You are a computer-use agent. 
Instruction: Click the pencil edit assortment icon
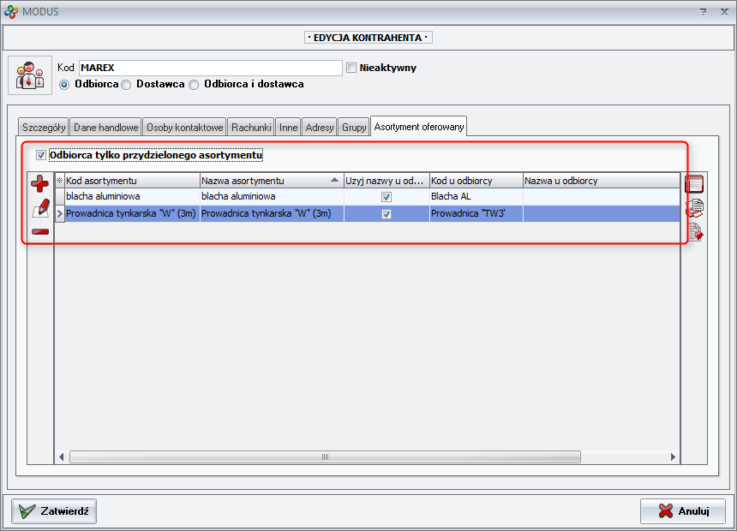pyautogui.click(x=39, y=208)
